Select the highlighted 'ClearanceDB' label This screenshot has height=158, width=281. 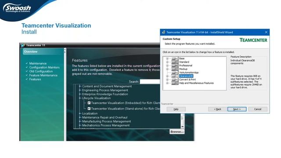(x=186, y=76)
